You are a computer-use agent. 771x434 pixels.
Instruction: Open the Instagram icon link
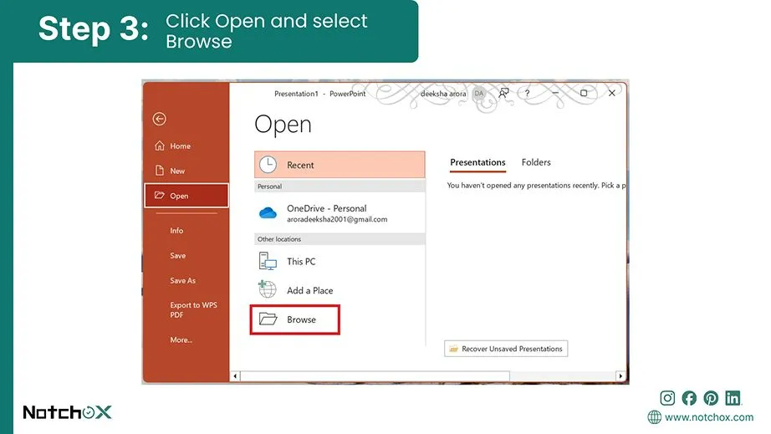(x=667, y=398)
